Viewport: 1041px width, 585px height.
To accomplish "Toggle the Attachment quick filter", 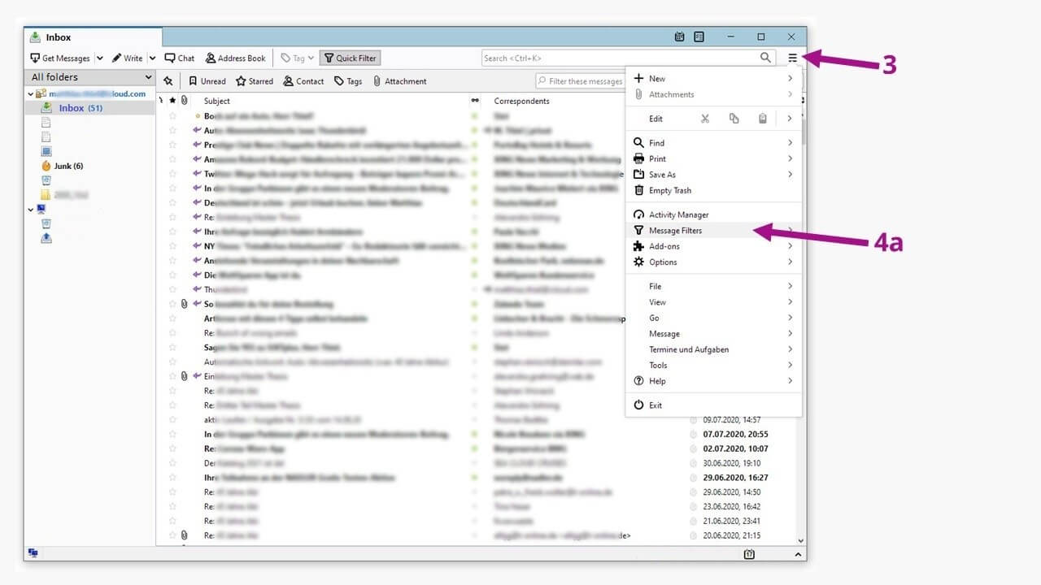I will pyautogui.click(x=399, y=81).
